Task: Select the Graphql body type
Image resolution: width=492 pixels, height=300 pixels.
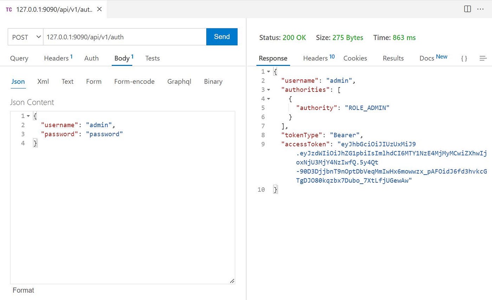Action: (179, 81)
